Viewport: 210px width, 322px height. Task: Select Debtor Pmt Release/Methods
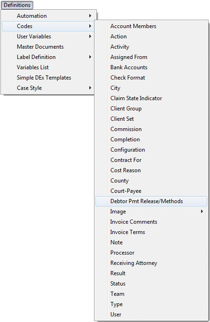(x=151, y=201)
